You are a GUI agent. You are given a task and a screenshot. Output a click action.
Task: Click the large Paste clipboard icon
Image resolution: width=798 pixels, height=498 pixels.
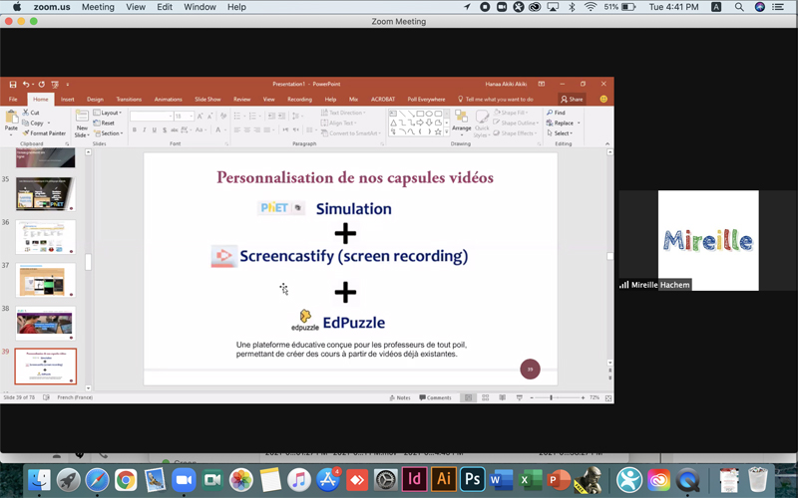[x=11, y=118]
